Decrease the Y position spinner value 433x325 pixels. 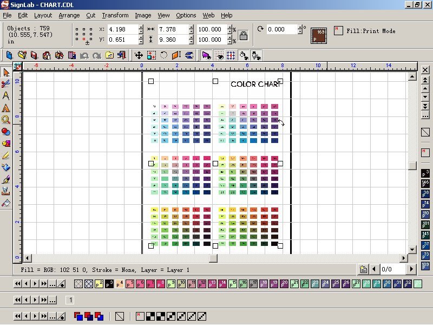tap(141, 42)
